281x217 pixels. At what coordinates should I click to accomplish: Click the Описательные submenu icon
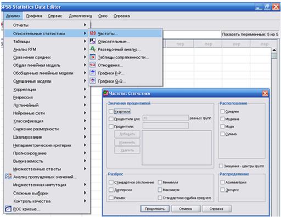point(93,41)
